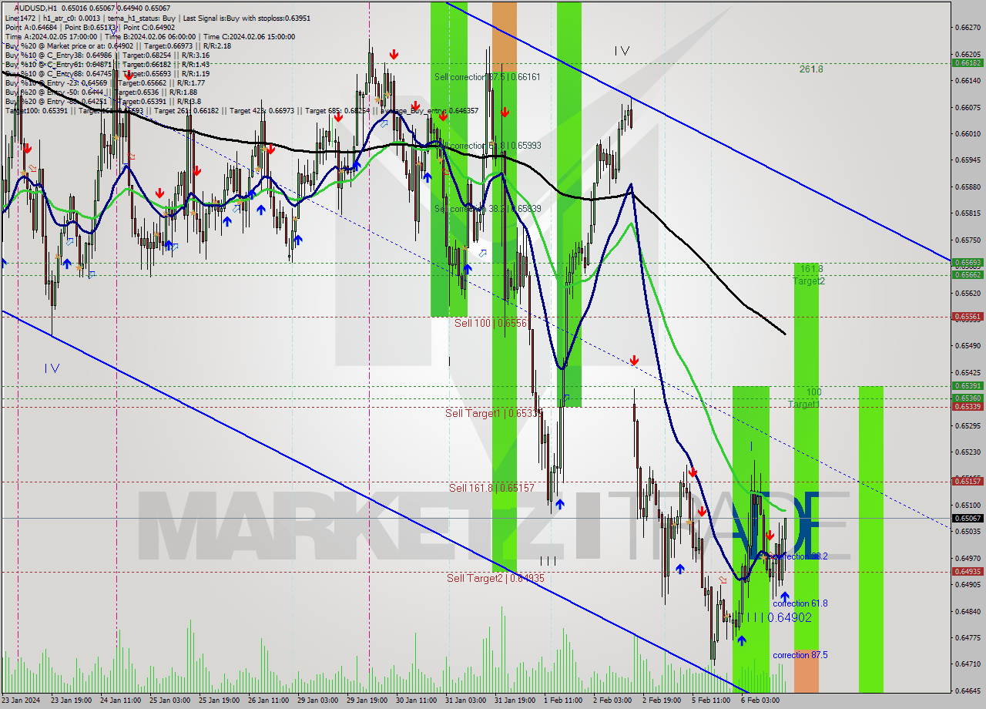Select the blue 'correction 61.8' label

click(x=800, y=603)
